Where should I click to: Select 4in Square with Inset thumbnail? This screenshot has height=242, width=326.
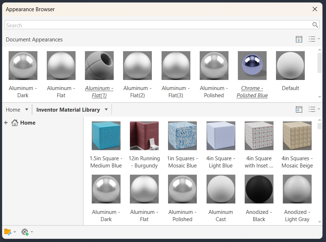(259, 136)
